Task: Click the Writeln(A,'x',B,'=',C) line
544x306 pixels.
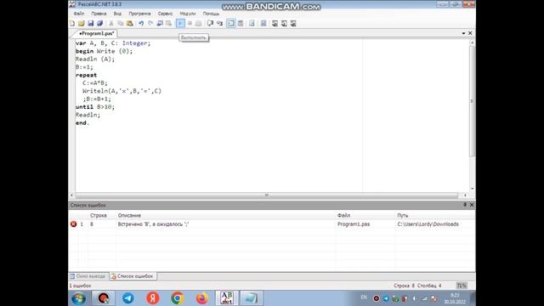Action: [122, 91]
